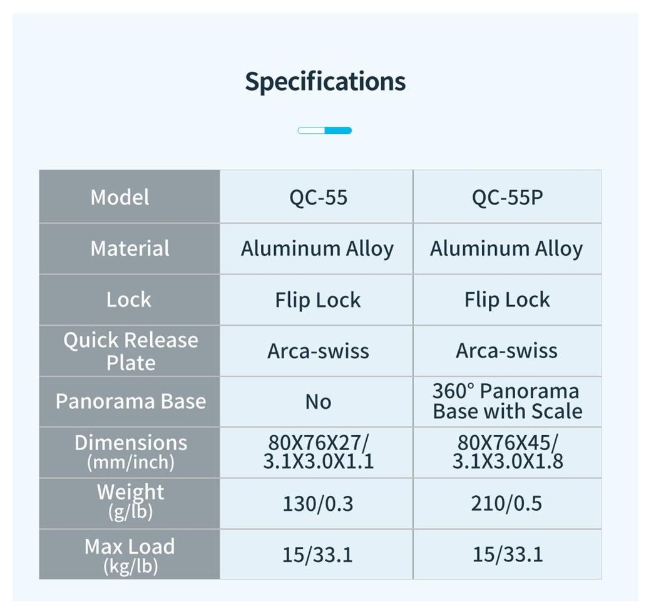The image size is (651, 614).
Task: Click the 210/0.5 weight value
Action: [x=507, y=503]
